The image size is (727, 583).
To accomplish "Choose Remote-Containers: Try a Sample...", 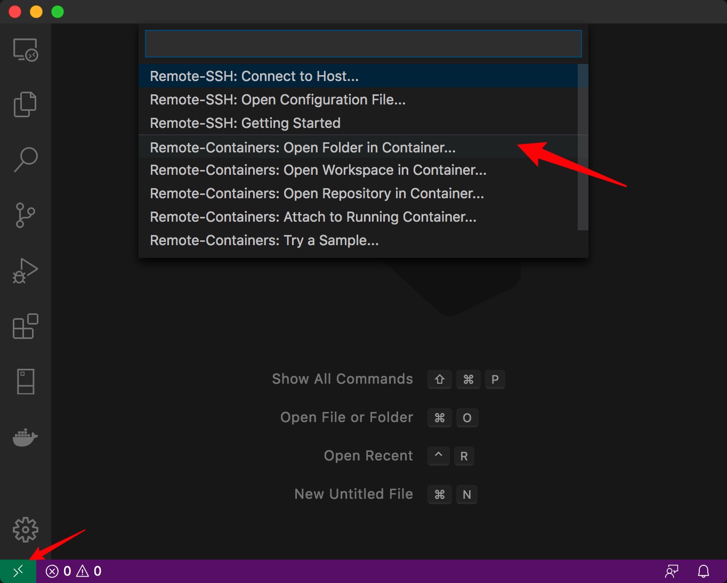I will point(358,240).
